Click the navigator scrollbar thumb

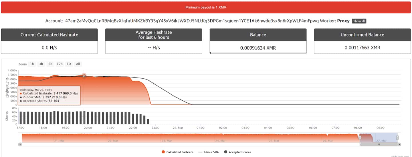coord(378,144)
